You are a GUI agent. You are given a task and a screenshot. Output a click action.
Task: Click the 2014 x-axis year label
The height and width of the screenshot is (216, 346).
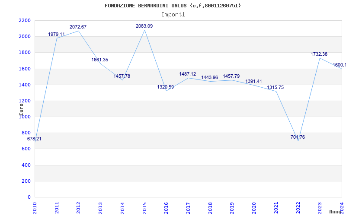coord(122,208)
